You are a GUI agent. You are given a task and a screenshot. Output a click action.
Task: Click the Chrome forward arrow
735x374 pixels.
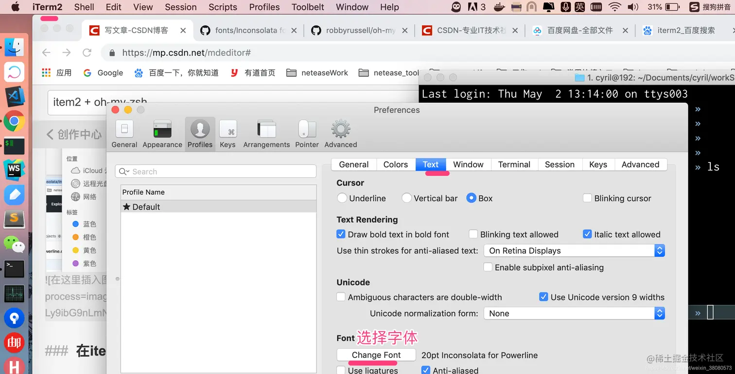(67, 53)
